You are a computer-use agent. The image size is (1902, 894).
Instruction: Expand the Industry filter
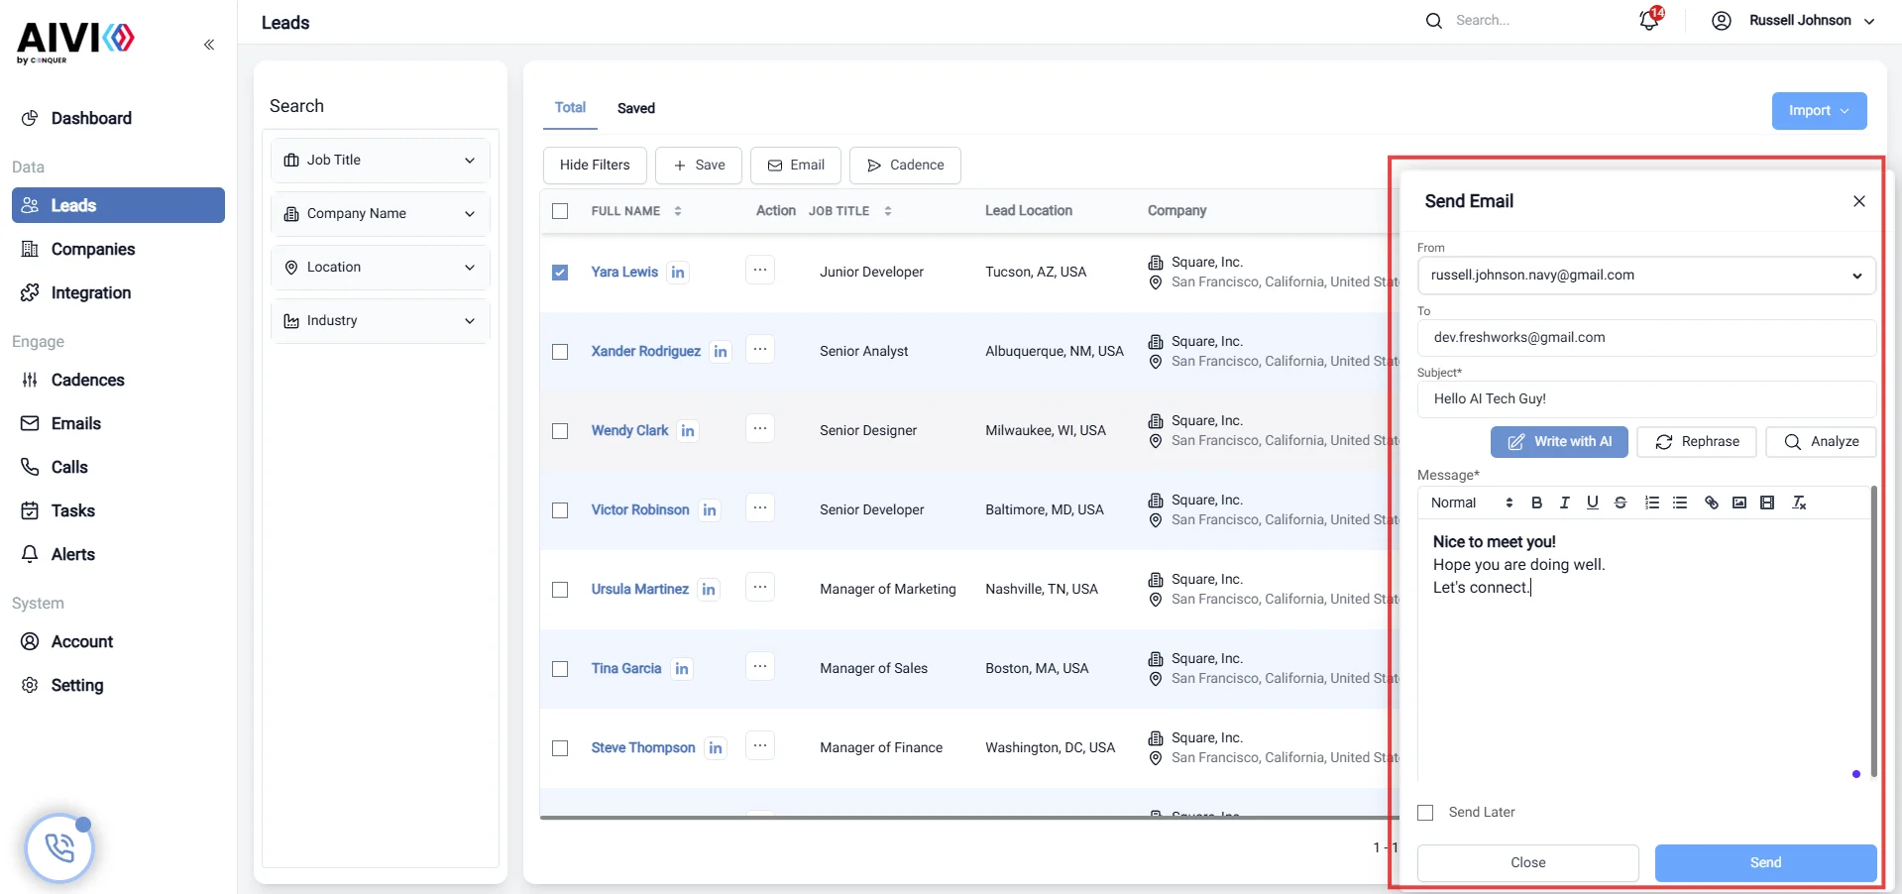click(381, 321)
